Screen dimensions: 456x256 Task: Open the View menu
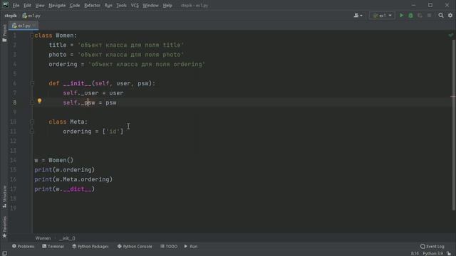pyautogui.click(x=40, y=5)
